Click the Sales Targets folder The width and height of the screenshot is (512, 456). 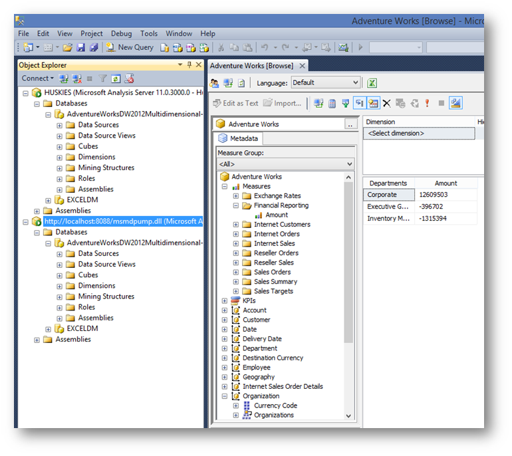pos(273,291)
